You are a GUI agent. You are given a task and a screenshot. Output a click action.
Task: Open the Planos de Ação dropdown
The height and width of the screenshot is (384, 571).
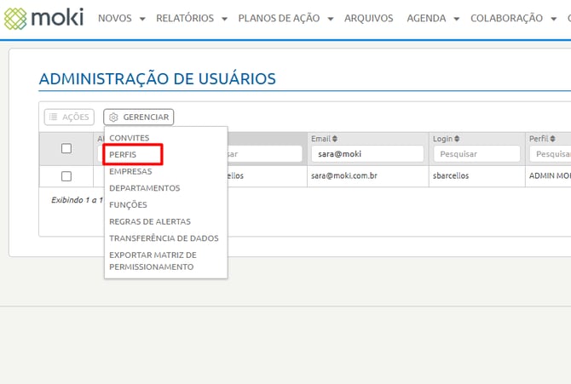click(x=285, y=18)
